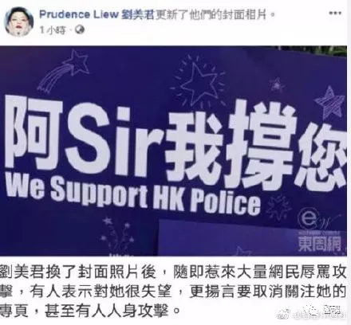Click the We Support HK Police text

coord(133,195)
